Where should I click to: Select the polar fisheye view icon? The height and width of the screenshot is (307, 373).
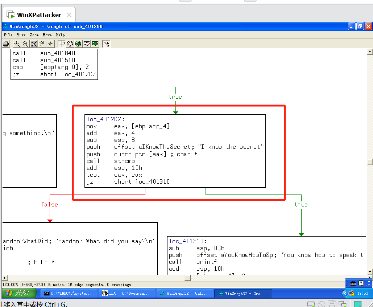coord(70,44)
